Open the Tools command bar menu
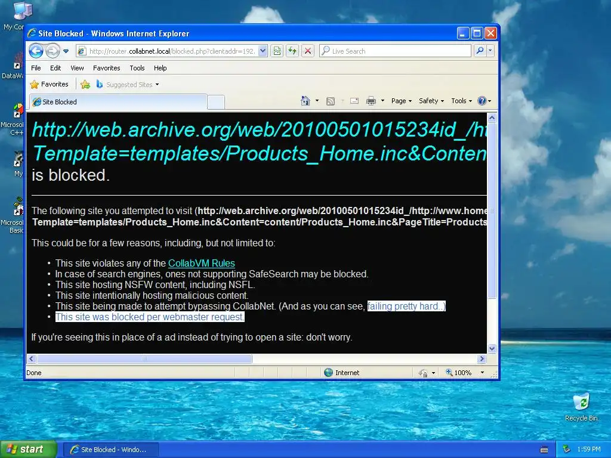 click(461, 101)
